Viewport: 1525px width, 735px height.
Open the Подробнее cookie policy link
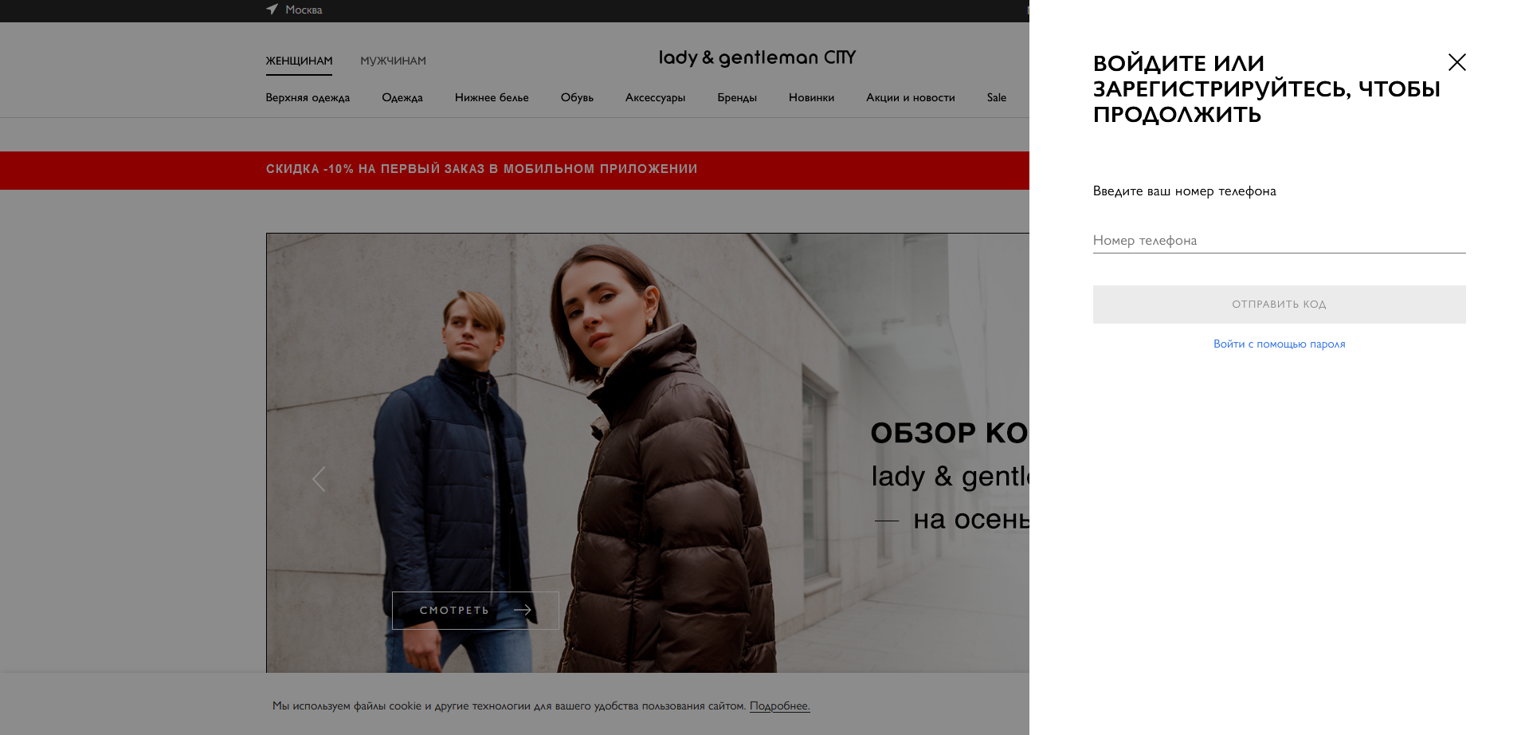(x=779, y=706)
